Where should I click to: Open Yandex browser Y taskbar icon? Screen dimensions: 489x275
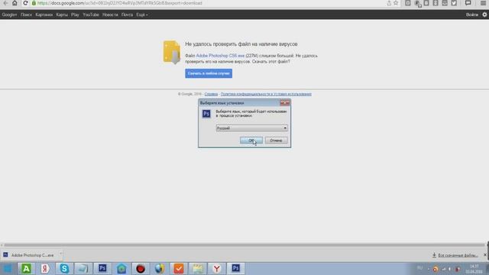217,268
